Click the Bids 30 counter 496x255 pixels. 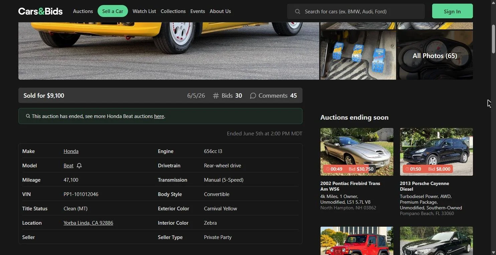point(227,96)
